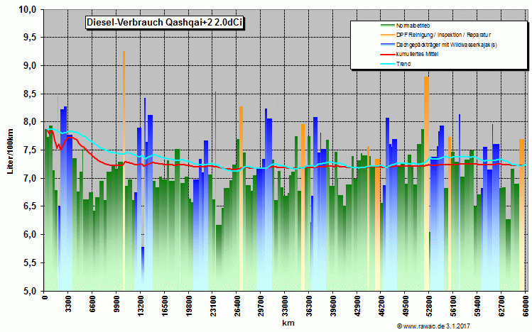Viewport: 532px width, 332px height.
Task: Select the 'Dachgepäckträger mit Wildwasserkajak(s)' legend label
Action: coord(446,45)
